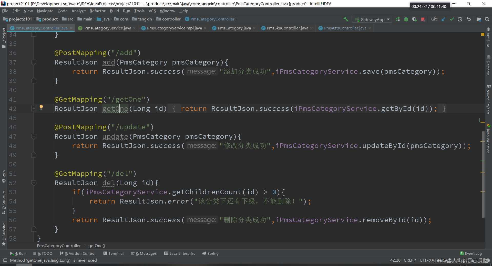The width and height of the screenshot is (492, 266).
Task: Click the fold end marker at line 57
Action: click(34, 229)
